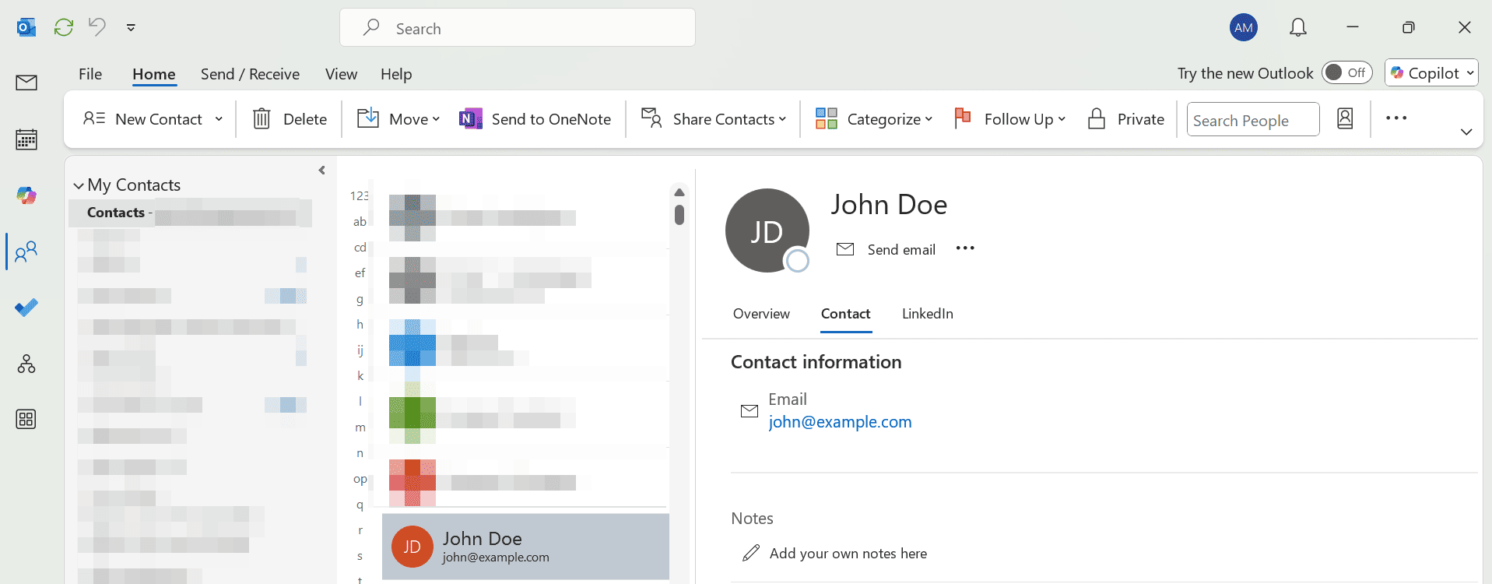1492x584 pixels.
Task: Open the AM account avatar
Action: (x=1244, y=28)
